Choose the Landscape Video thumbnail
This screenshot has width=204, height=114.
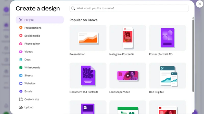tap(128, 75)
